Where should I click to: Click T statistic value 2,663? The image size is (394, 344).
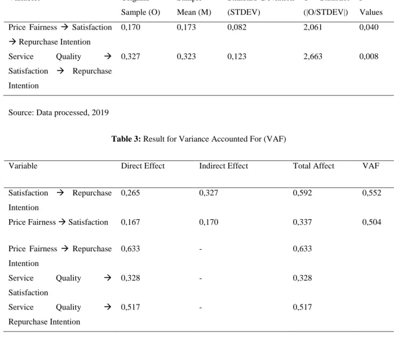[x=313, y=56]
